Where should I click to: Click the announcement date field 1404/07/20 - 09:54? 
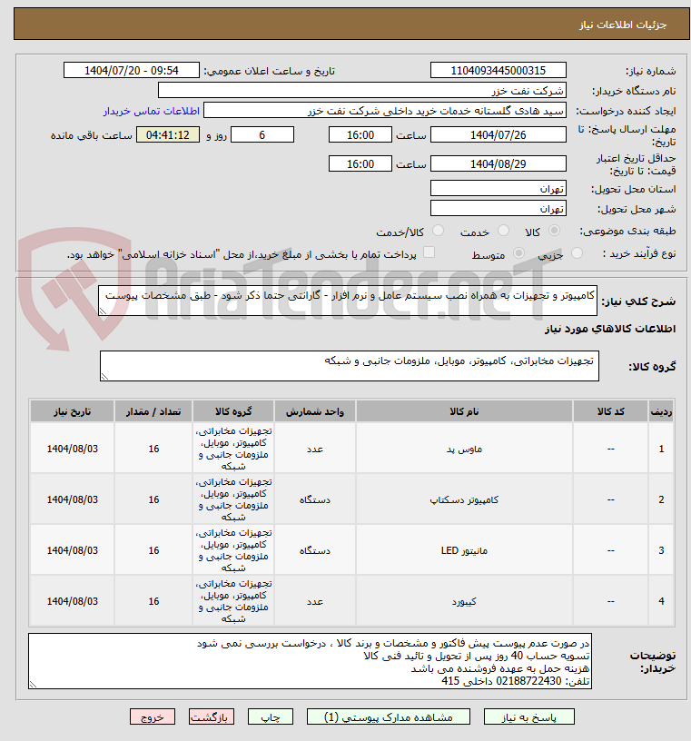[x=132, y=71]
